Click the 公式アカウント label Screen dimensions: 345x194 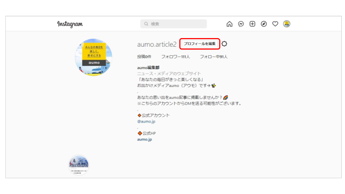point(156,115)
